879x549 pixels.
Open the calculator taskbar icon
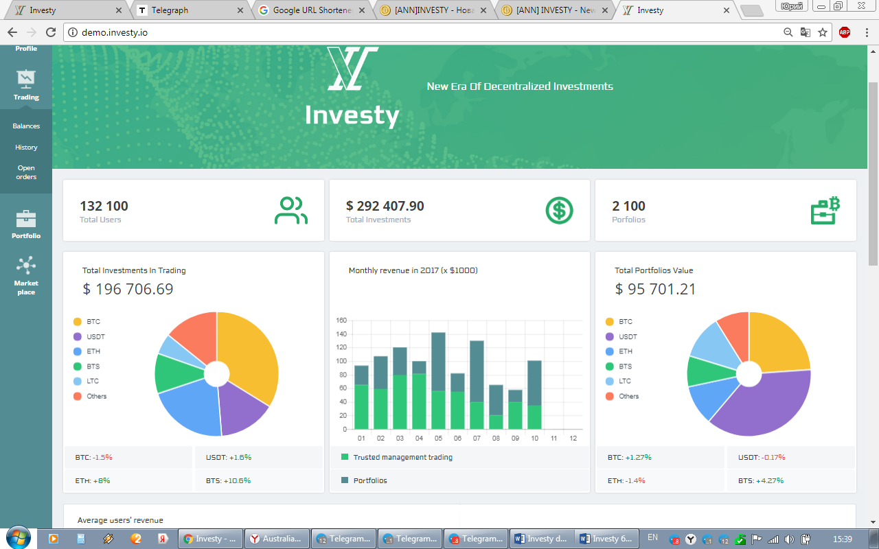click(80, 539)
